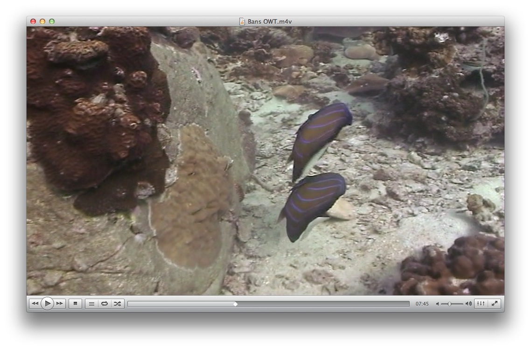
Task: Toggle shuffle mode
Action: tap(118, 304)
